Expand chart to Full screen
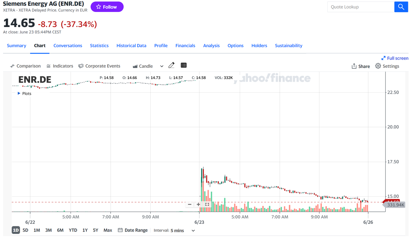 395,58
